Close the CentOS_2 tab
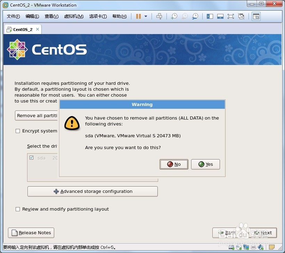The height and width of the screenshot is (253, 285). coord(38,29)
